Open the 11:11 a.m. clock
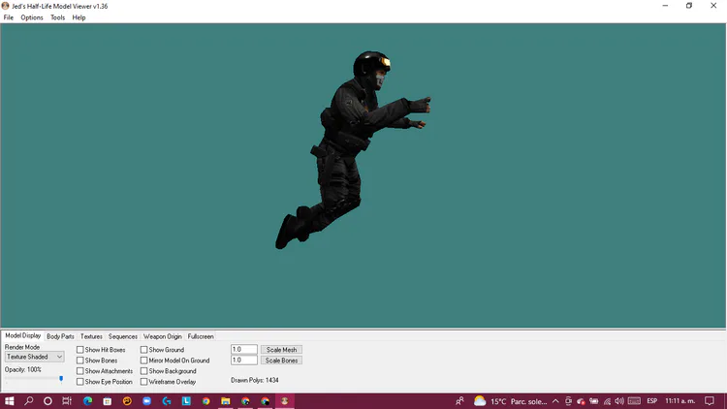 click(680, 401)
